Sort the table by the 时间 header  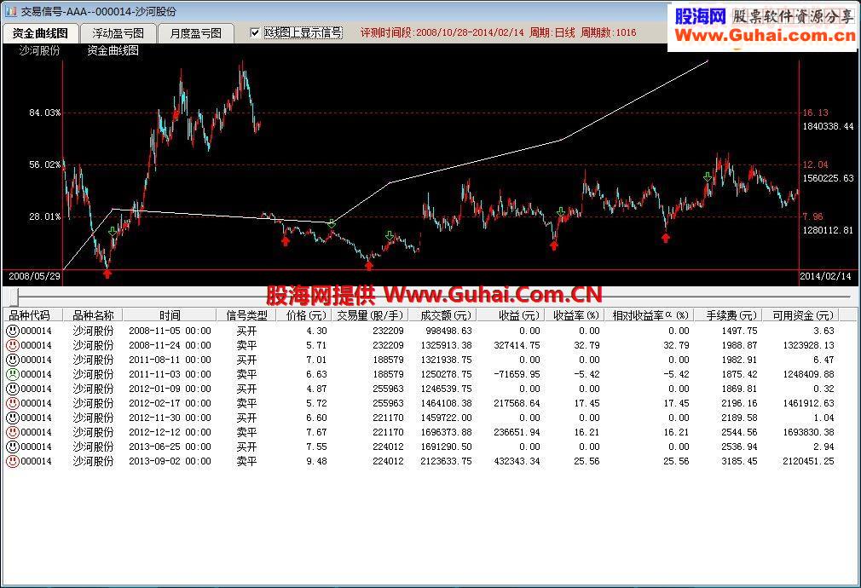[x=170, y=315]
